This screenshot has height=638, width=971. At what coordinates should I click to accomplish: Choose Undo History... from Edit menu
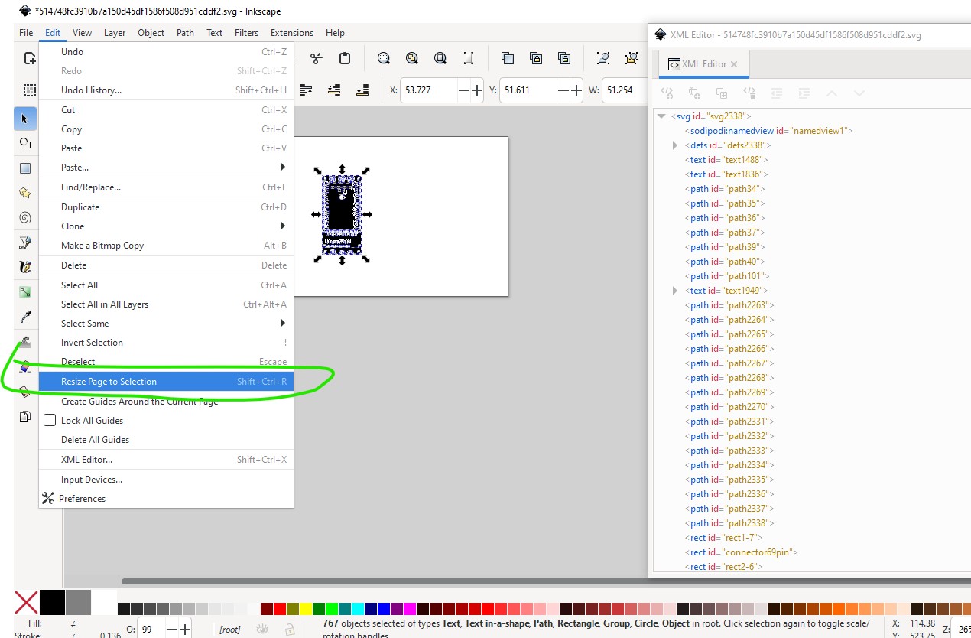point(166,90)
